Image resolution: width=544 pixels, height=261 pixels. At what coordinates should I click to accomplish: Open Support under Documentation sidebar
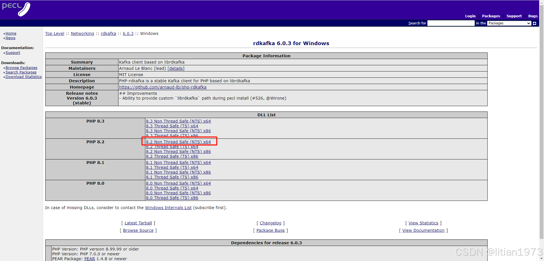pyautogui.click(x=13, y=53)
